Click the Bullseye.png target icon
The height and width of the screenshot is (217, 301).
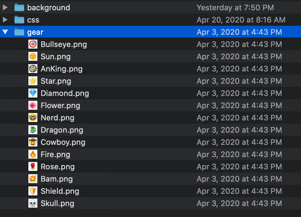pyautogui.click(x=33, y=44)
